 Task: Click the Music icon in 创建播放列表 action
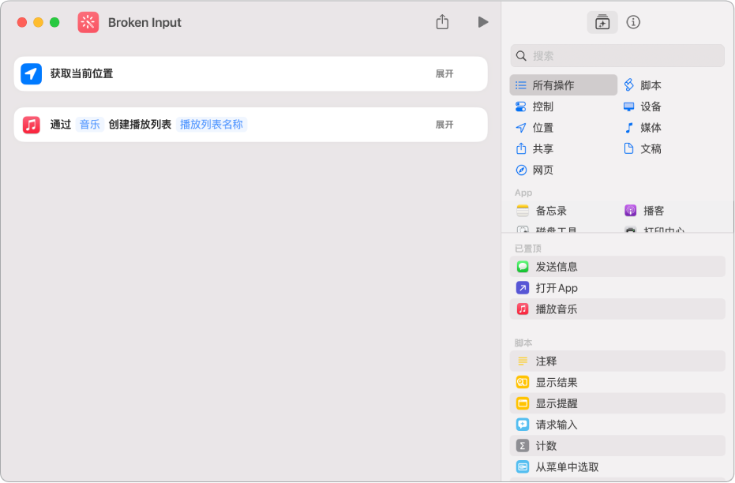pos(32,125)
